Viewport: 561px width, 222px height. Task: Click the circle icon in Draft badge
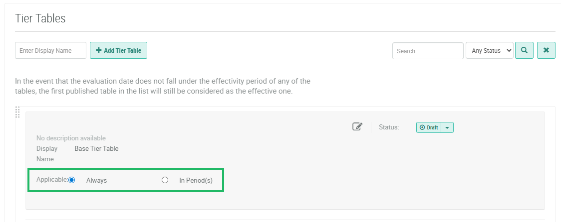point(422,127)
